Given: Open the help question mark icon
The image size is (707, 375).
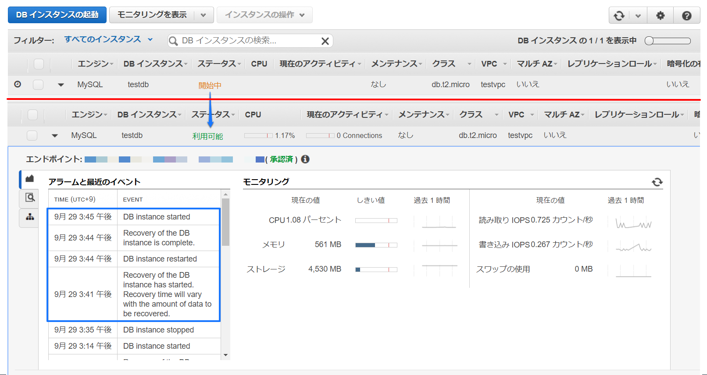Looking at the screenshot, I should pos(687,16).
